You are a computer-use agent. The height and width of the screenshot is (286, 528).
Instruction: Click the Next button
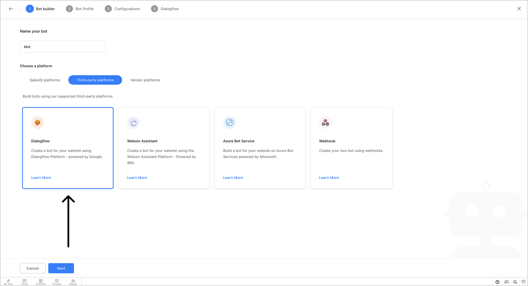click(61, 268)
